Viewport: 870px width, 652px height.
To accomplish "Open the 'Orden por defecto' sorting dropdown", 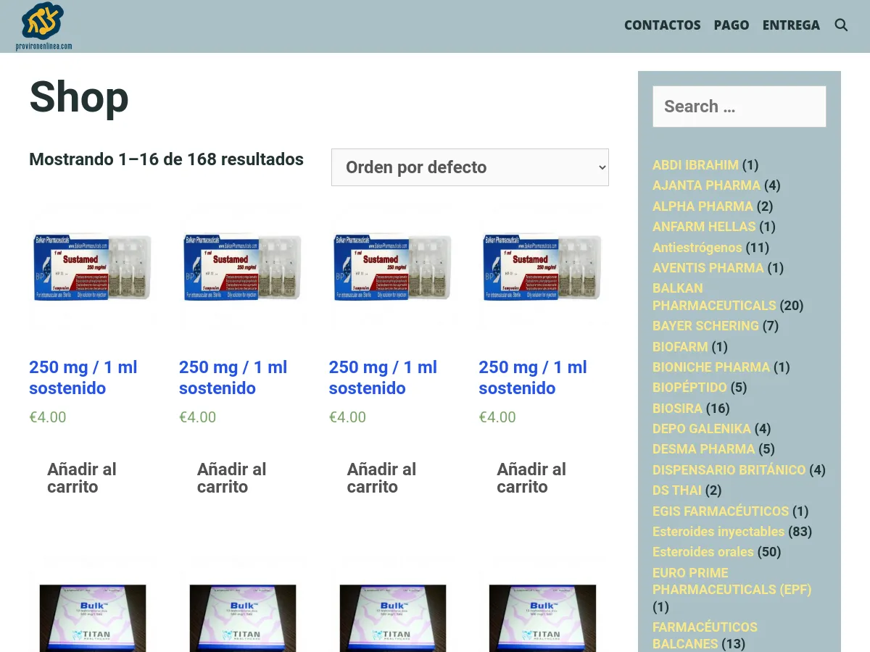I will click(470, 167).
